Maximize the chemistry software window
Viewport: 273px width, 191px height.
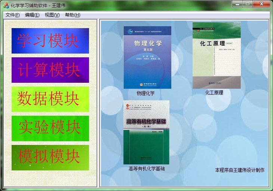pos(248,4)
